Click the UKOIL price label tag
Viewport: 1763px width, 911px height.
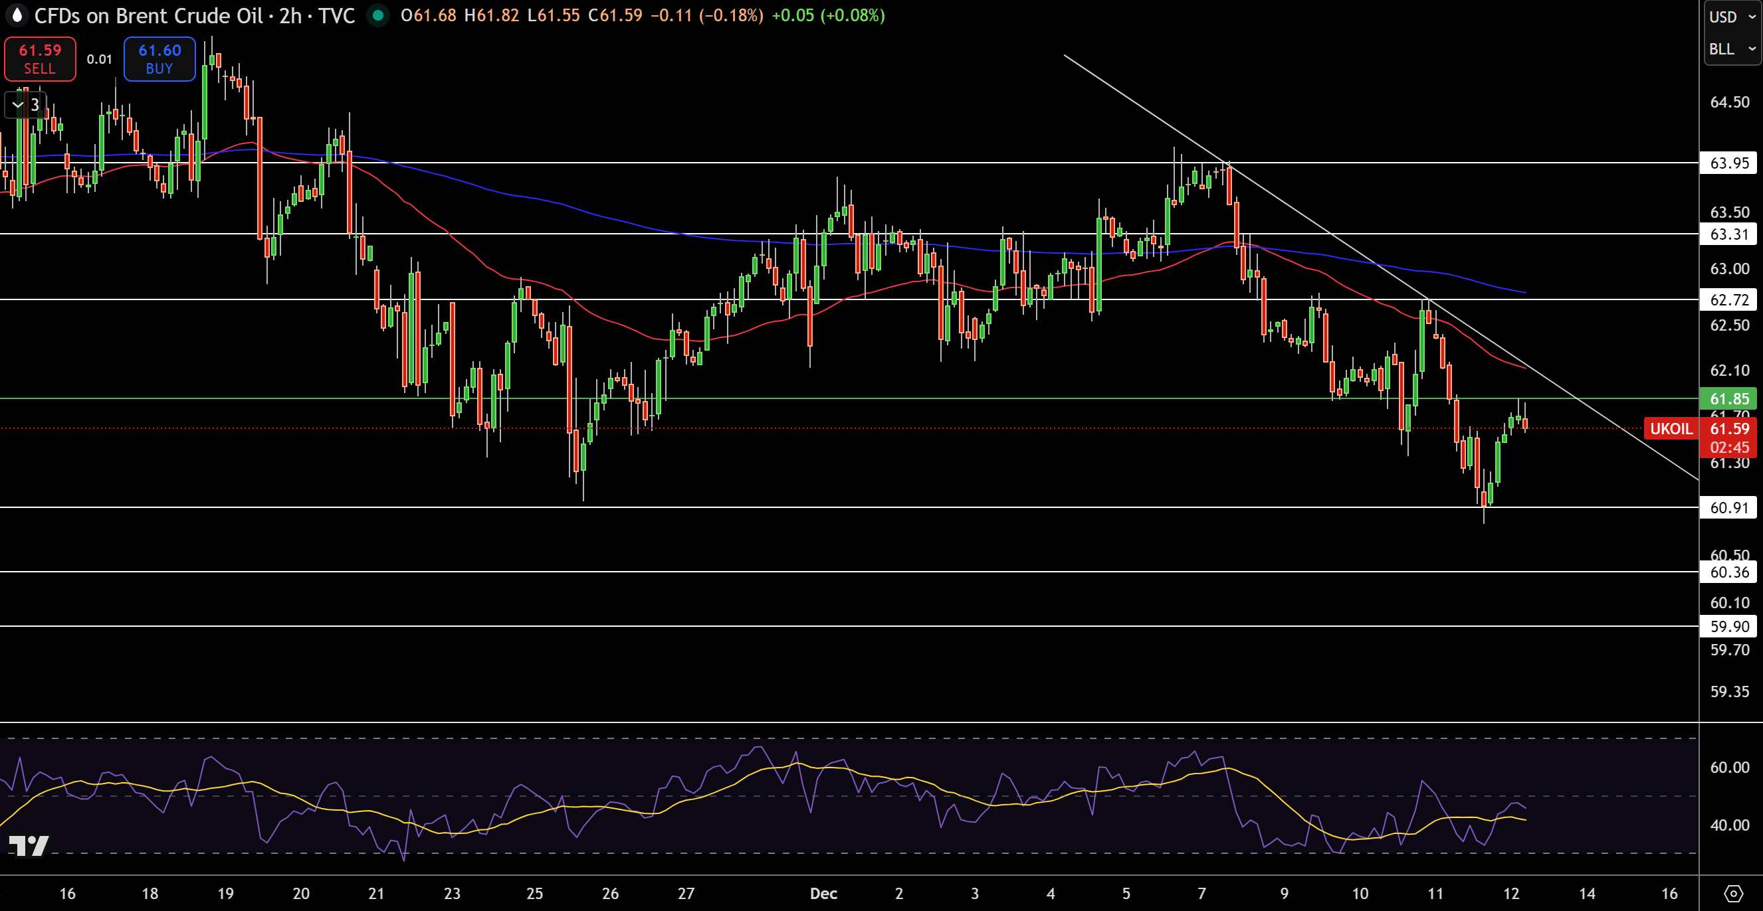[x=1671, y=429]
